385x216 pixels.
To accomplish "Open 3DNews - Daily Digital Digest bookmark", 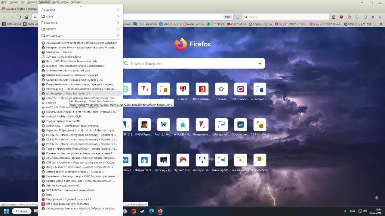I will (81, 57).
